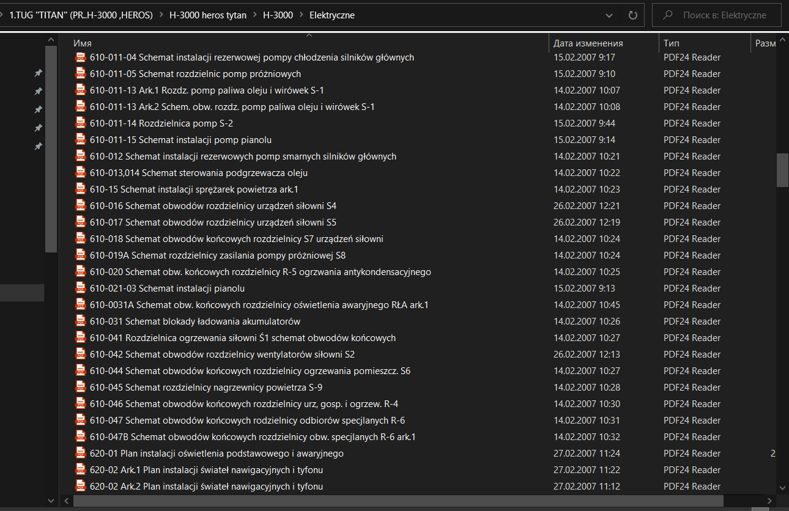
Task: Select file 610-016 Schemat obwodów rozdzielnicy S4
Action: click(x=213, y=206)
